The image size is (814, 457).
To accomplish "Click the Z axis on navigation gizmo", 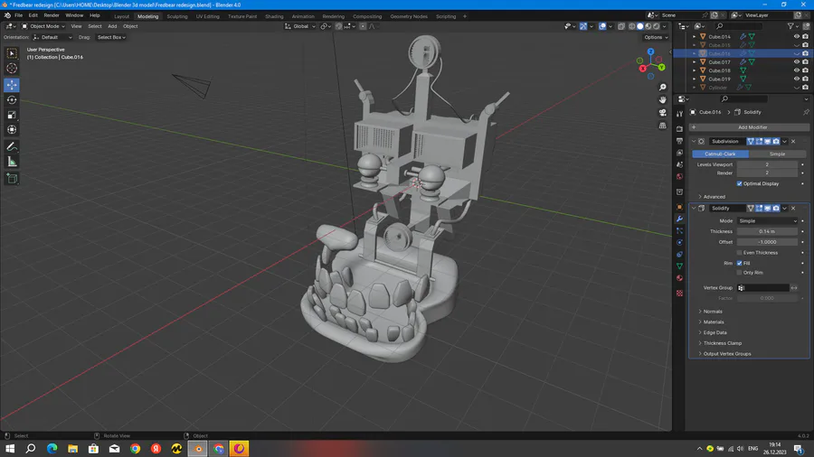I will 650,51.
